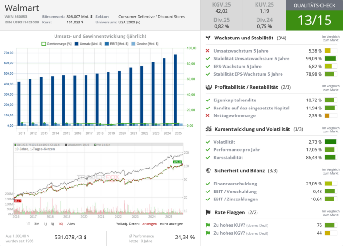Click the red X next to Umsatzwachstum 5 Jahre
This screenshot has height=246, width=343.
(208, 51)
